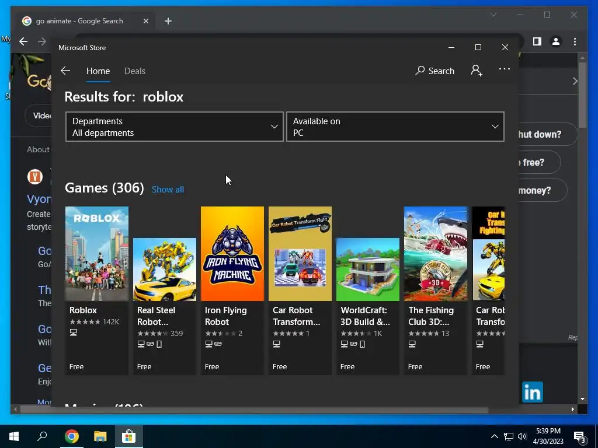Click the right chevron in Google page

click(x=575, y=81)
